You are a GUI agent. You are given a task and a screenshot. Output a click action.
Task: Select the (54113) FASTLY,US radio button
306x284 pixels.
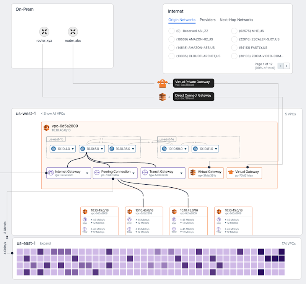click(234, 48)
